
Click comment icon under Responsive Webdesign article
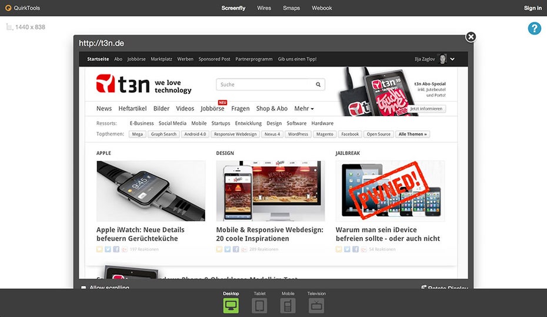point(219,249)
